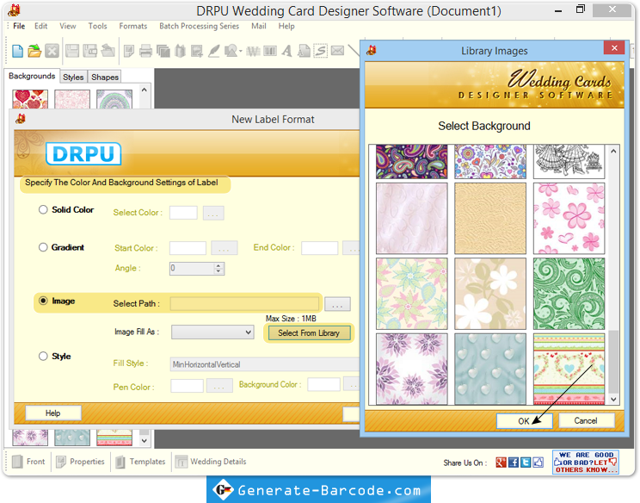Click the signature S toolbar icon

[321, 51]
